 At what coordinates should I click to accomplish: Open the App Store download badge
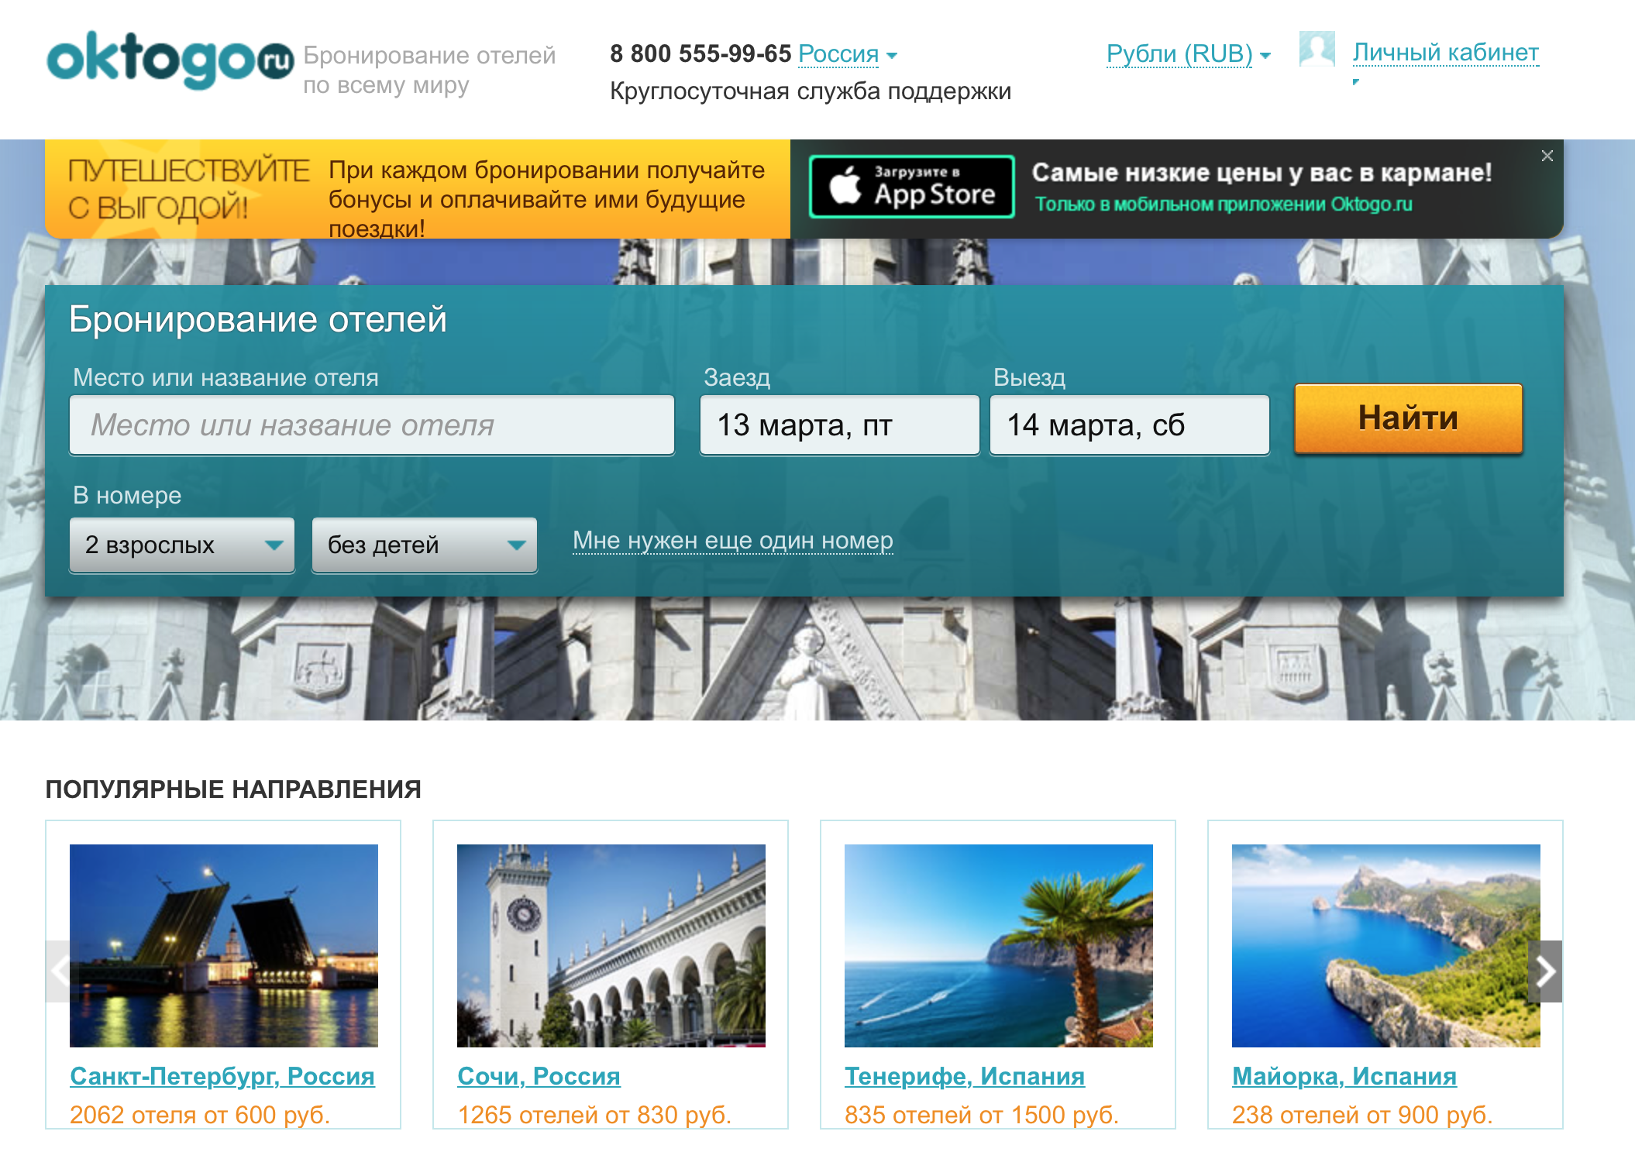(x=911, y=187)
